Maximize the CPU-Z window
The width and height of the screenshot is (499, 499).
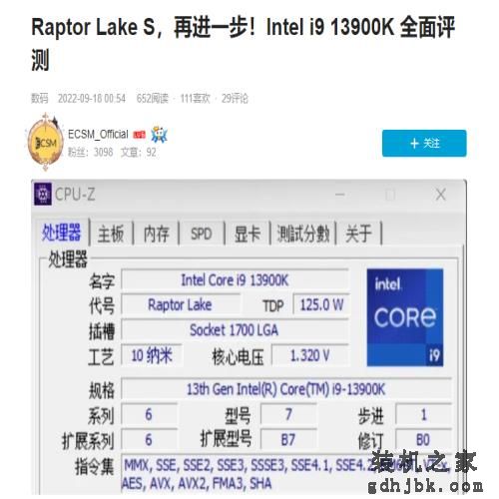click(390, 195)
